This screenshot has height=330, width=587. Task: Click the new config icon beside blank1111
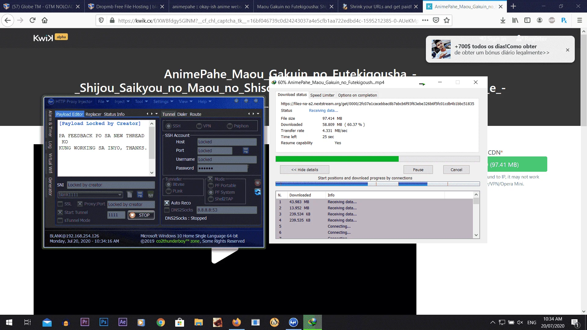[x=130, y=194]
